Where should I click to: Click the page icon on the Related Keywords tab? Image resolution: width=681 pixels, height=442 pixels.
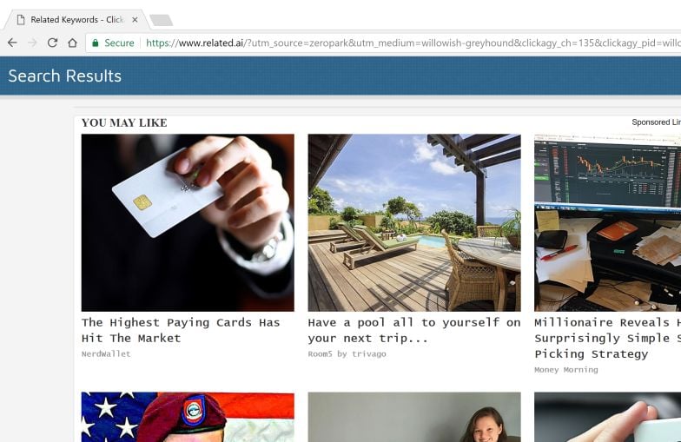[21, 19]
